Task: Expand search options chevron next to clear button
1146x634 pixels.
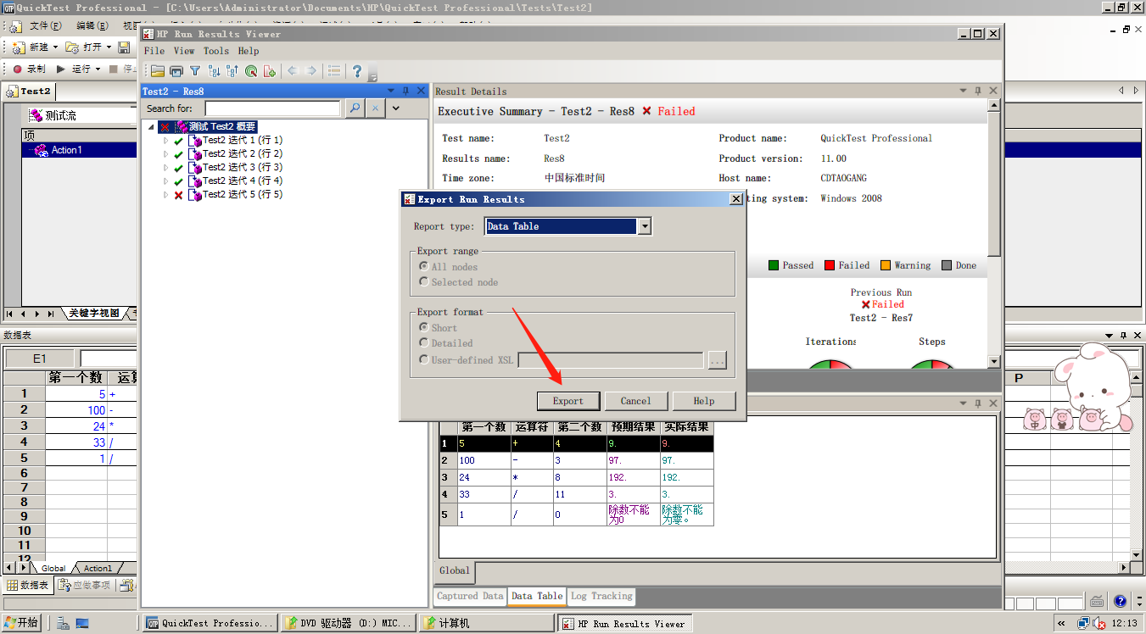Action: 396,108
